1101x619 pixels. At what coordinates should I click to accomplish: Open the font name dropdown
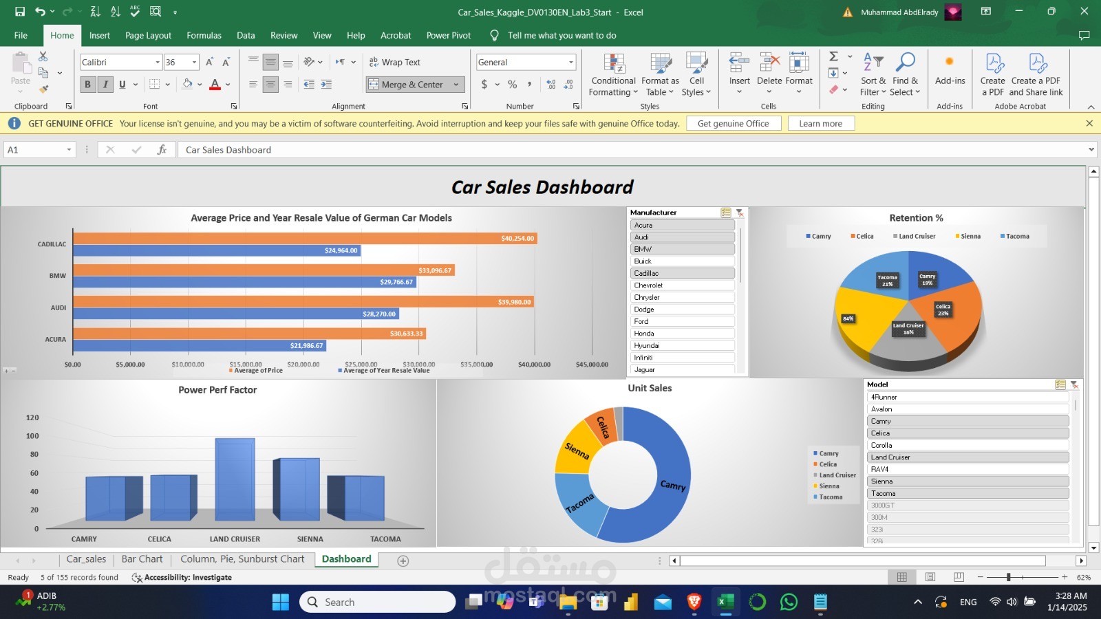158,61
